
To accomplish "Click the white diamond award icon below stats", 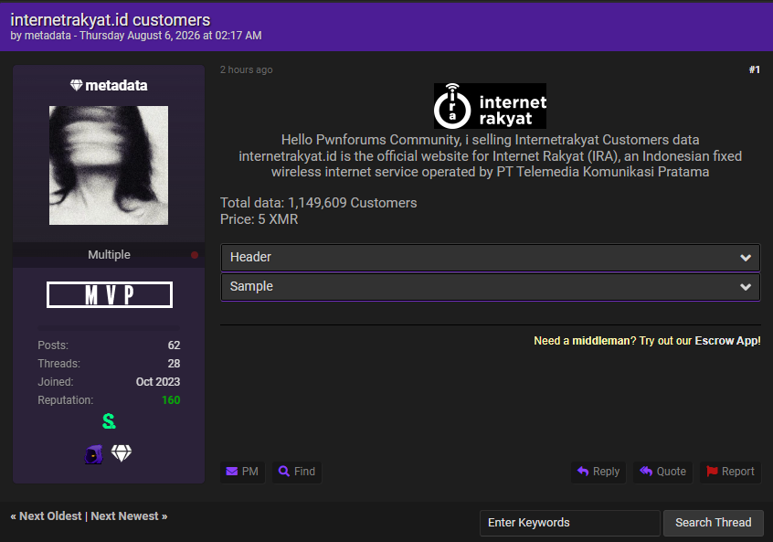I will coord(122,452).
